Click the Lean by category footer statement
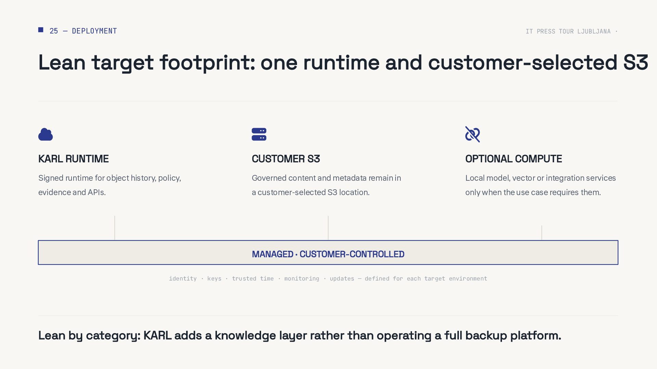This screenshot has height=369, width=657. pyautogui.click(x=300, y=336)
